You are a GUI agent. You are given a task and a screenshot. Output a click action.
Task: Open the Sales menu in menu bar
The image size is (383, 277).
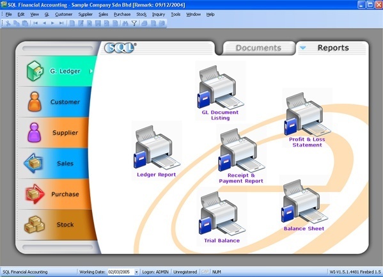104,15
